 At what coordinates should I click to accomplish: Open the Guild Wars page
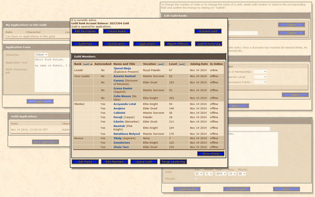point(85,44)
